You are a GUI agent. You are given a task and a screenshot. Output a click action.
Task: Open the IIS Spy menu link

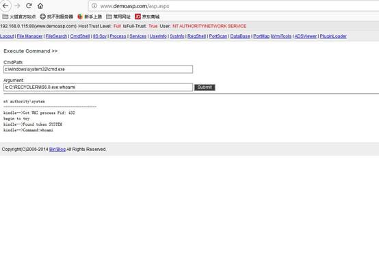click(x=100, y=36)
